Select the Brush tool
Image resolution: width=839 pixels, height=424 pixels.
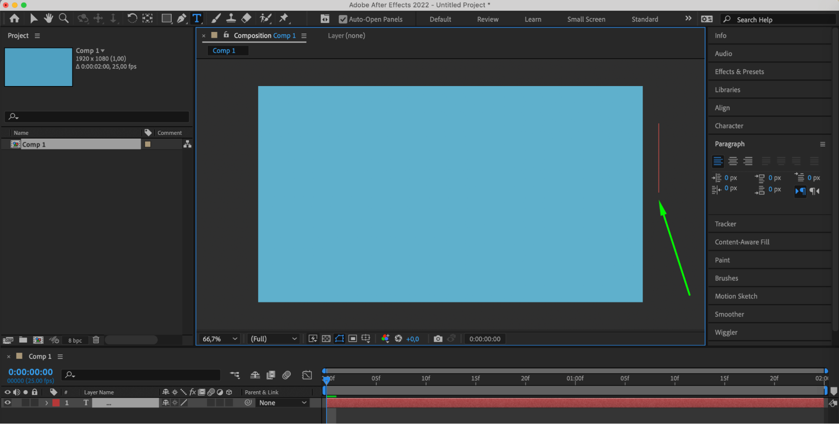click(216, 18)
